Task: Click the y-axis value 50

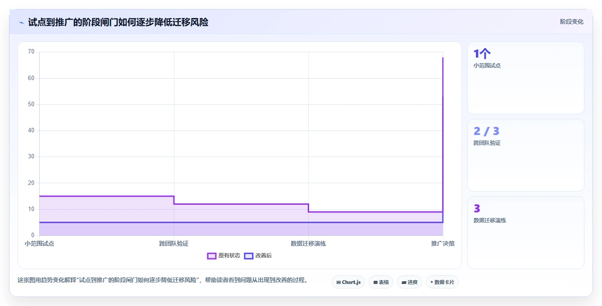Action: (x=31, y=104)
